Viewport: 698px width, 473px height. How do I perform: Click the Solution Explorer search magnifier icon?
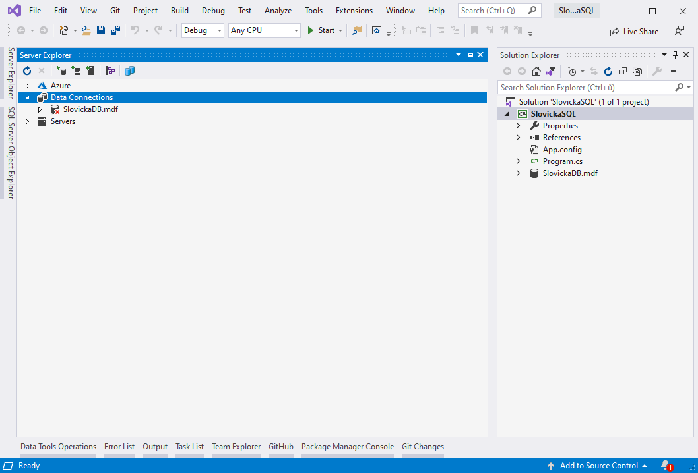(679, 87)
